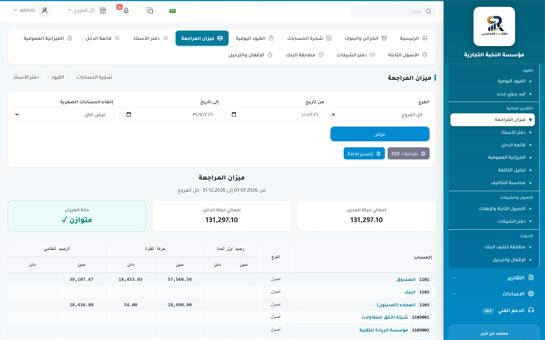Click the file icon on تصدير Excel
Screen dimensions: 545x340
[x=378, y=154]
